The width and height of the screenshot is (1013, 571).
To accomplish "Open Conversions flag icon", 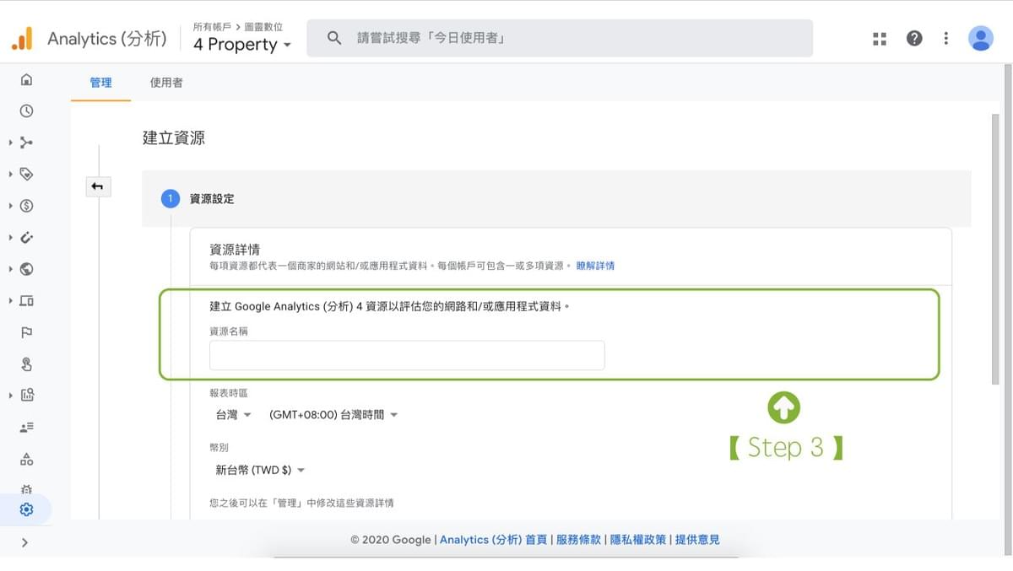I will tap(26, 332).
